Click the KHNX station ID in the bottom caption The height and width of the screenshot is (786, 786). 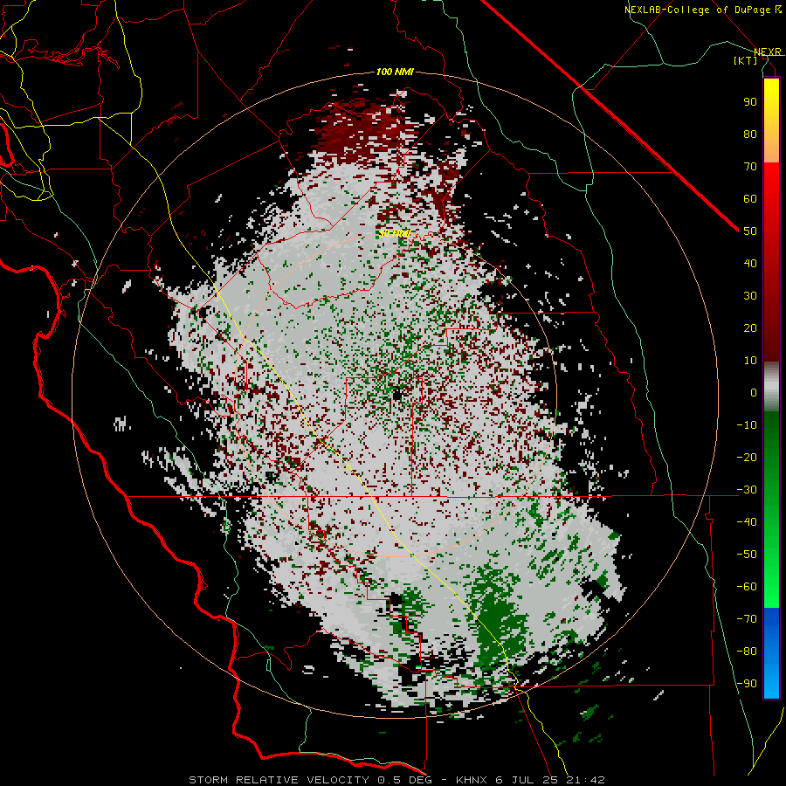coord(472,780)
